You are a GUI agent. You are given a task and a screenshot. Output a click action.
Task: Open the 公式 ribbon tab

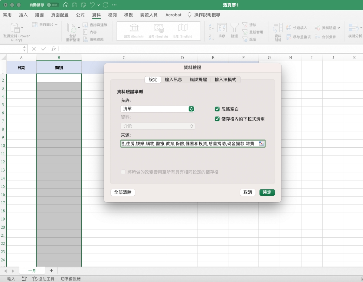pos(80,15)
